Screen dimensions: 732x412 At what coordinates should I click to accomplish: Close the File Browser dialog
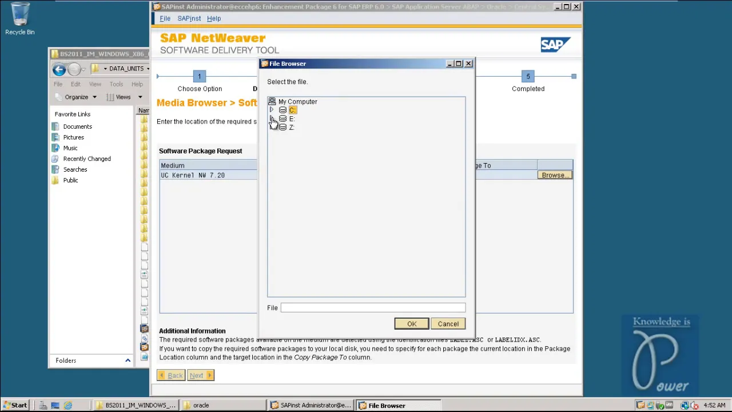[x=468, y=64]
